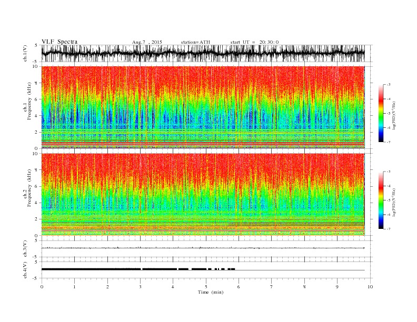Click time axis tick label "3"

(140, 287)
